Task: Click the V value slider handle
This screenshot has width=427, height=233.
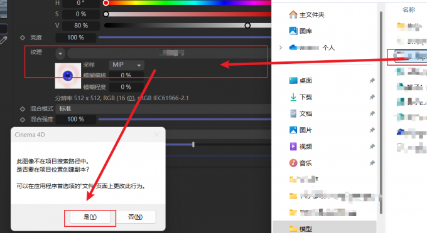Action: click(x=247, y=26)
